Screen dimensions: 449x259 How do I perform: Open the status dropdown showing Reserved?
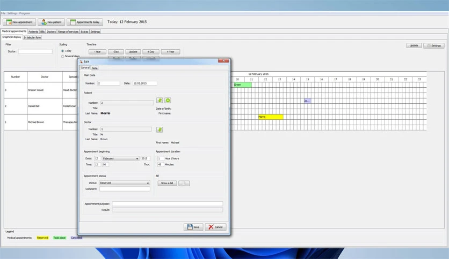coord(125,183)
